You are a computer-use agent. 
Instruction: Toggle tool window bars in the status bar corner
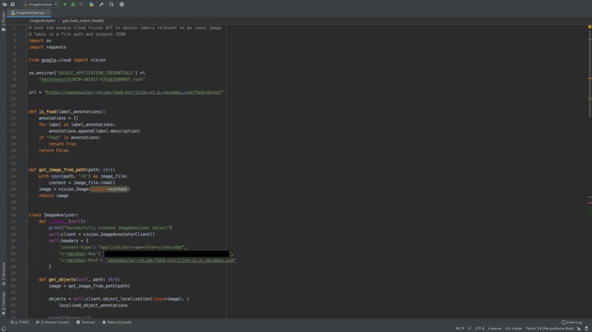click(4, 328)
